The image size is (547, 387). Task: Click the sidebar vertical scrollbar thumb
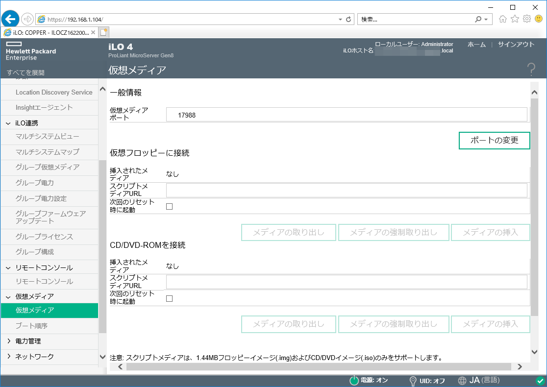point(102,246)
